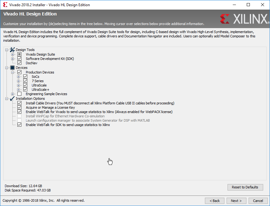The width and height of the screenshot is (270, 206).
Task: Minimize the installer window
Action: pos(234,5)
